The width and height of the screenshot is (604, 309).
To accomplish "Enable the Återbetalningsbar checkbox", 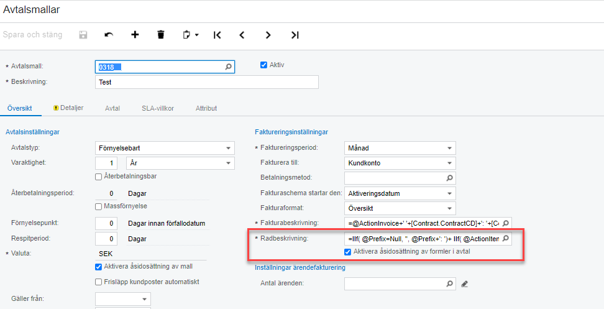I will coord(99,177).
